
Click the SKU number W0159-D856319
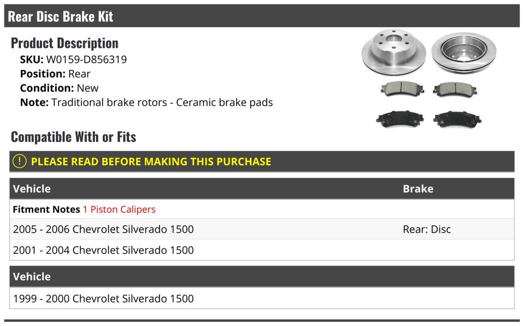[x=86, y=59]
